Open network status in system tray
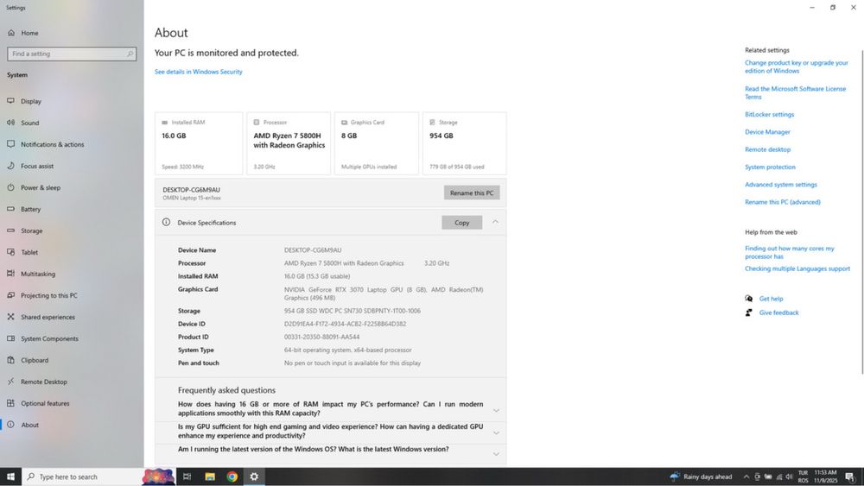This screenshot has height=486, width=864. (x=778, y=477)
